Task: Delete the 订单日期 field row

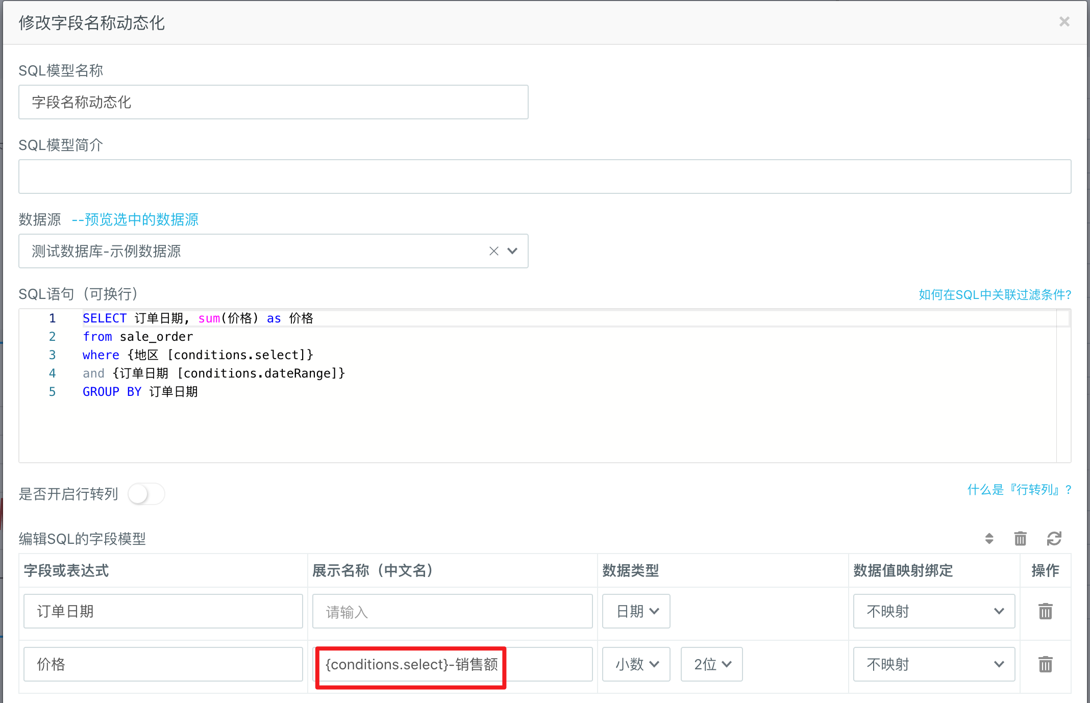Action: pyautogui.click(x=1045, y=611)
